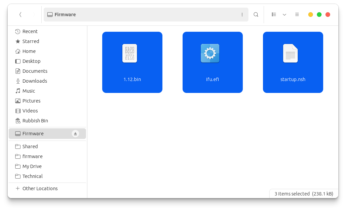The width and height of the screenshot is (346, 211).
Task: Eject the Firmware drive
Action: coord(75,133)
